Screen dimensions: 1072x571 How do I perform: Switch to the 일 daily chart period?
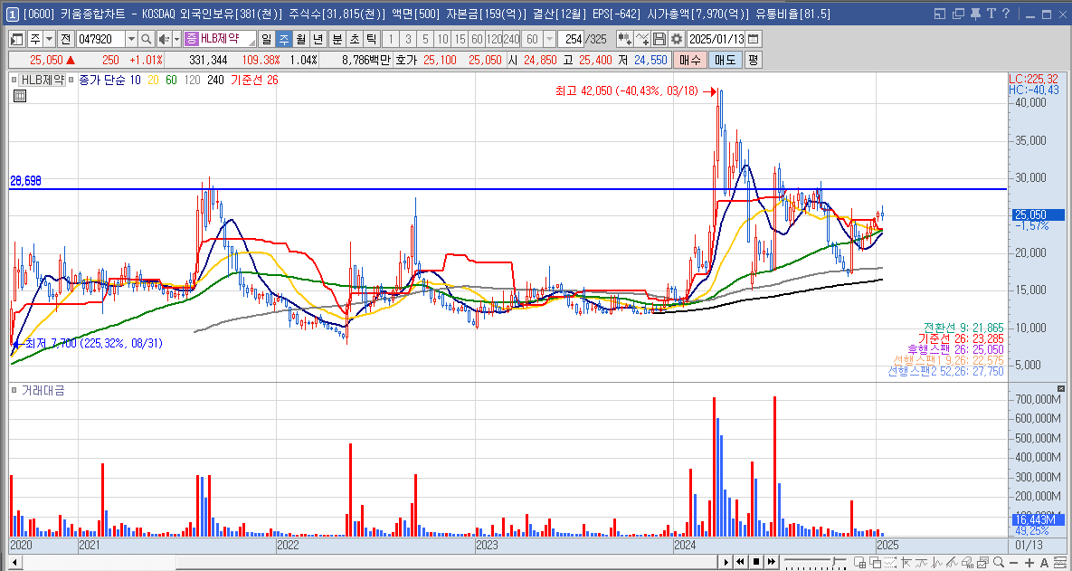click(x=266, y=39)
